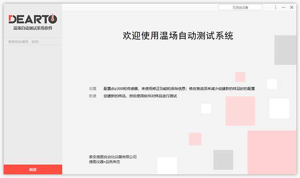Click the red 新建 button in sidebar

(x=33, y=170)
